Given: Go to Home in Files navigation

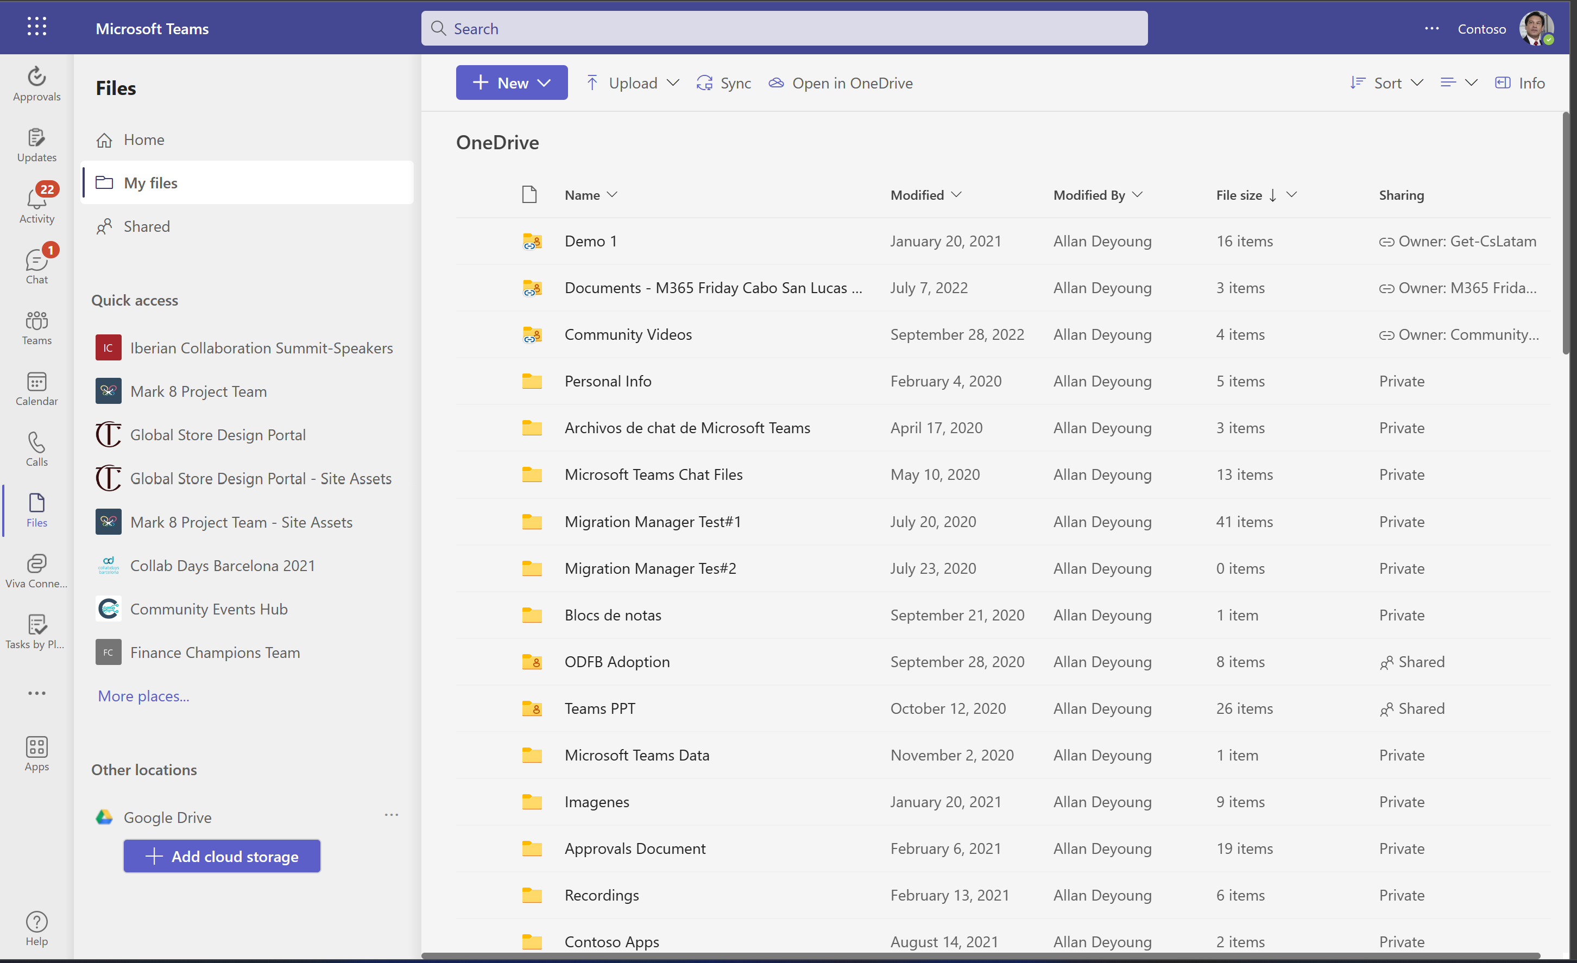Looking at the screenshot, I should click(x=143, y=140).
